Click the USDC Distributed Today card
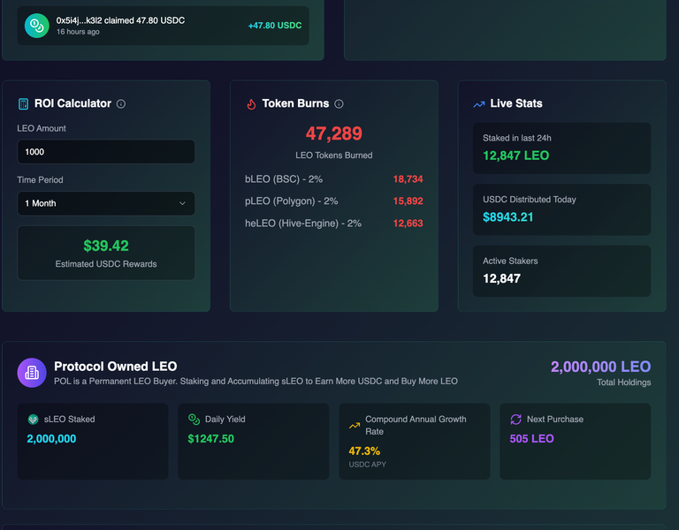 561,209
